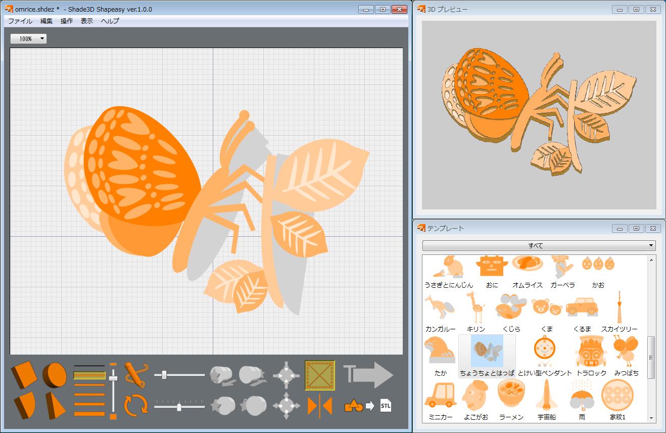Choose the スカイツリー tower template
The image size is (666, 433).
point(620,312)
